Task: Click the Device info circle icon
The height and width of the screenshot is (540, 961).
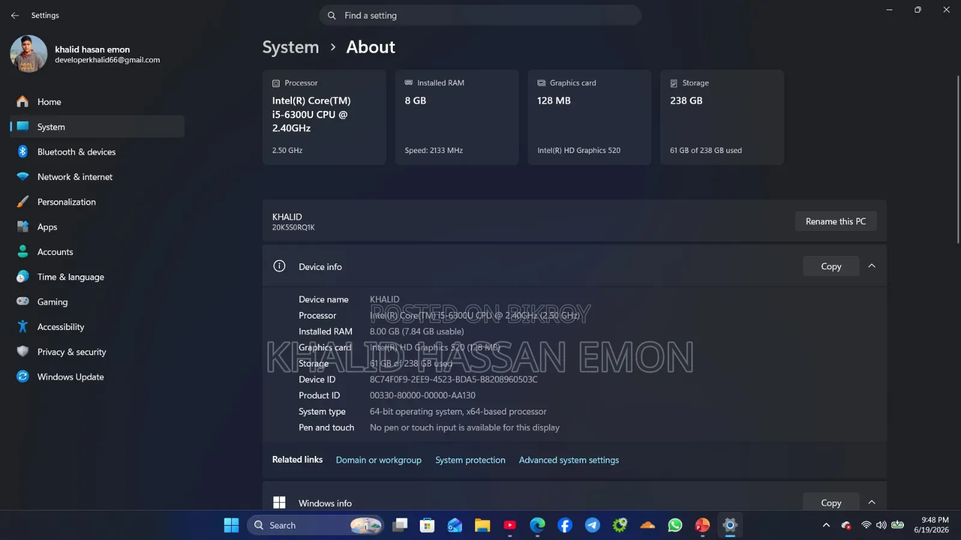Action: click(279, 266)
